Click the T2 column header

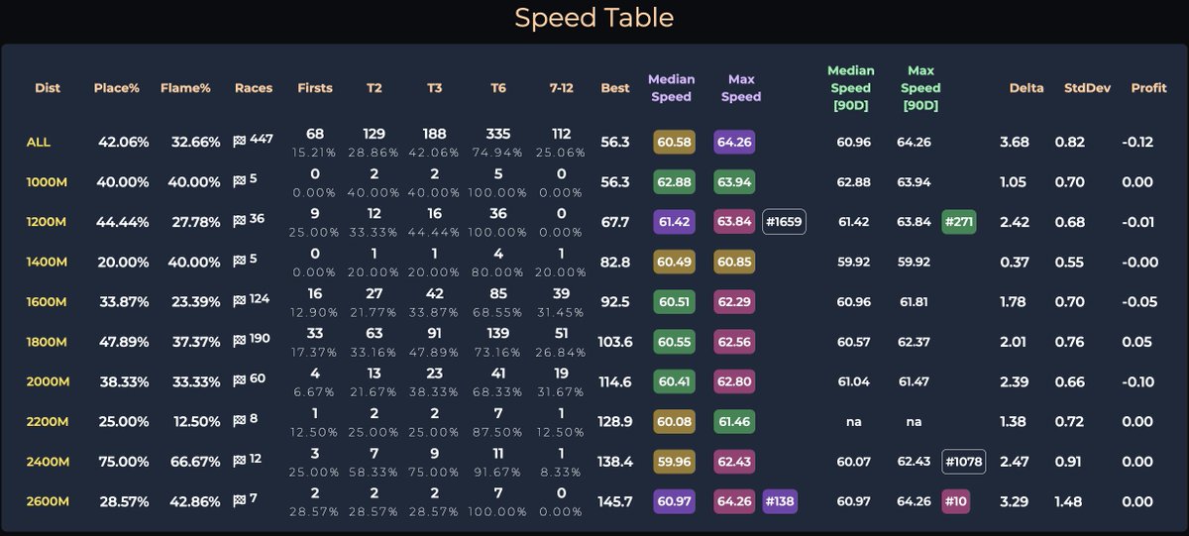(x=374, y=88)
